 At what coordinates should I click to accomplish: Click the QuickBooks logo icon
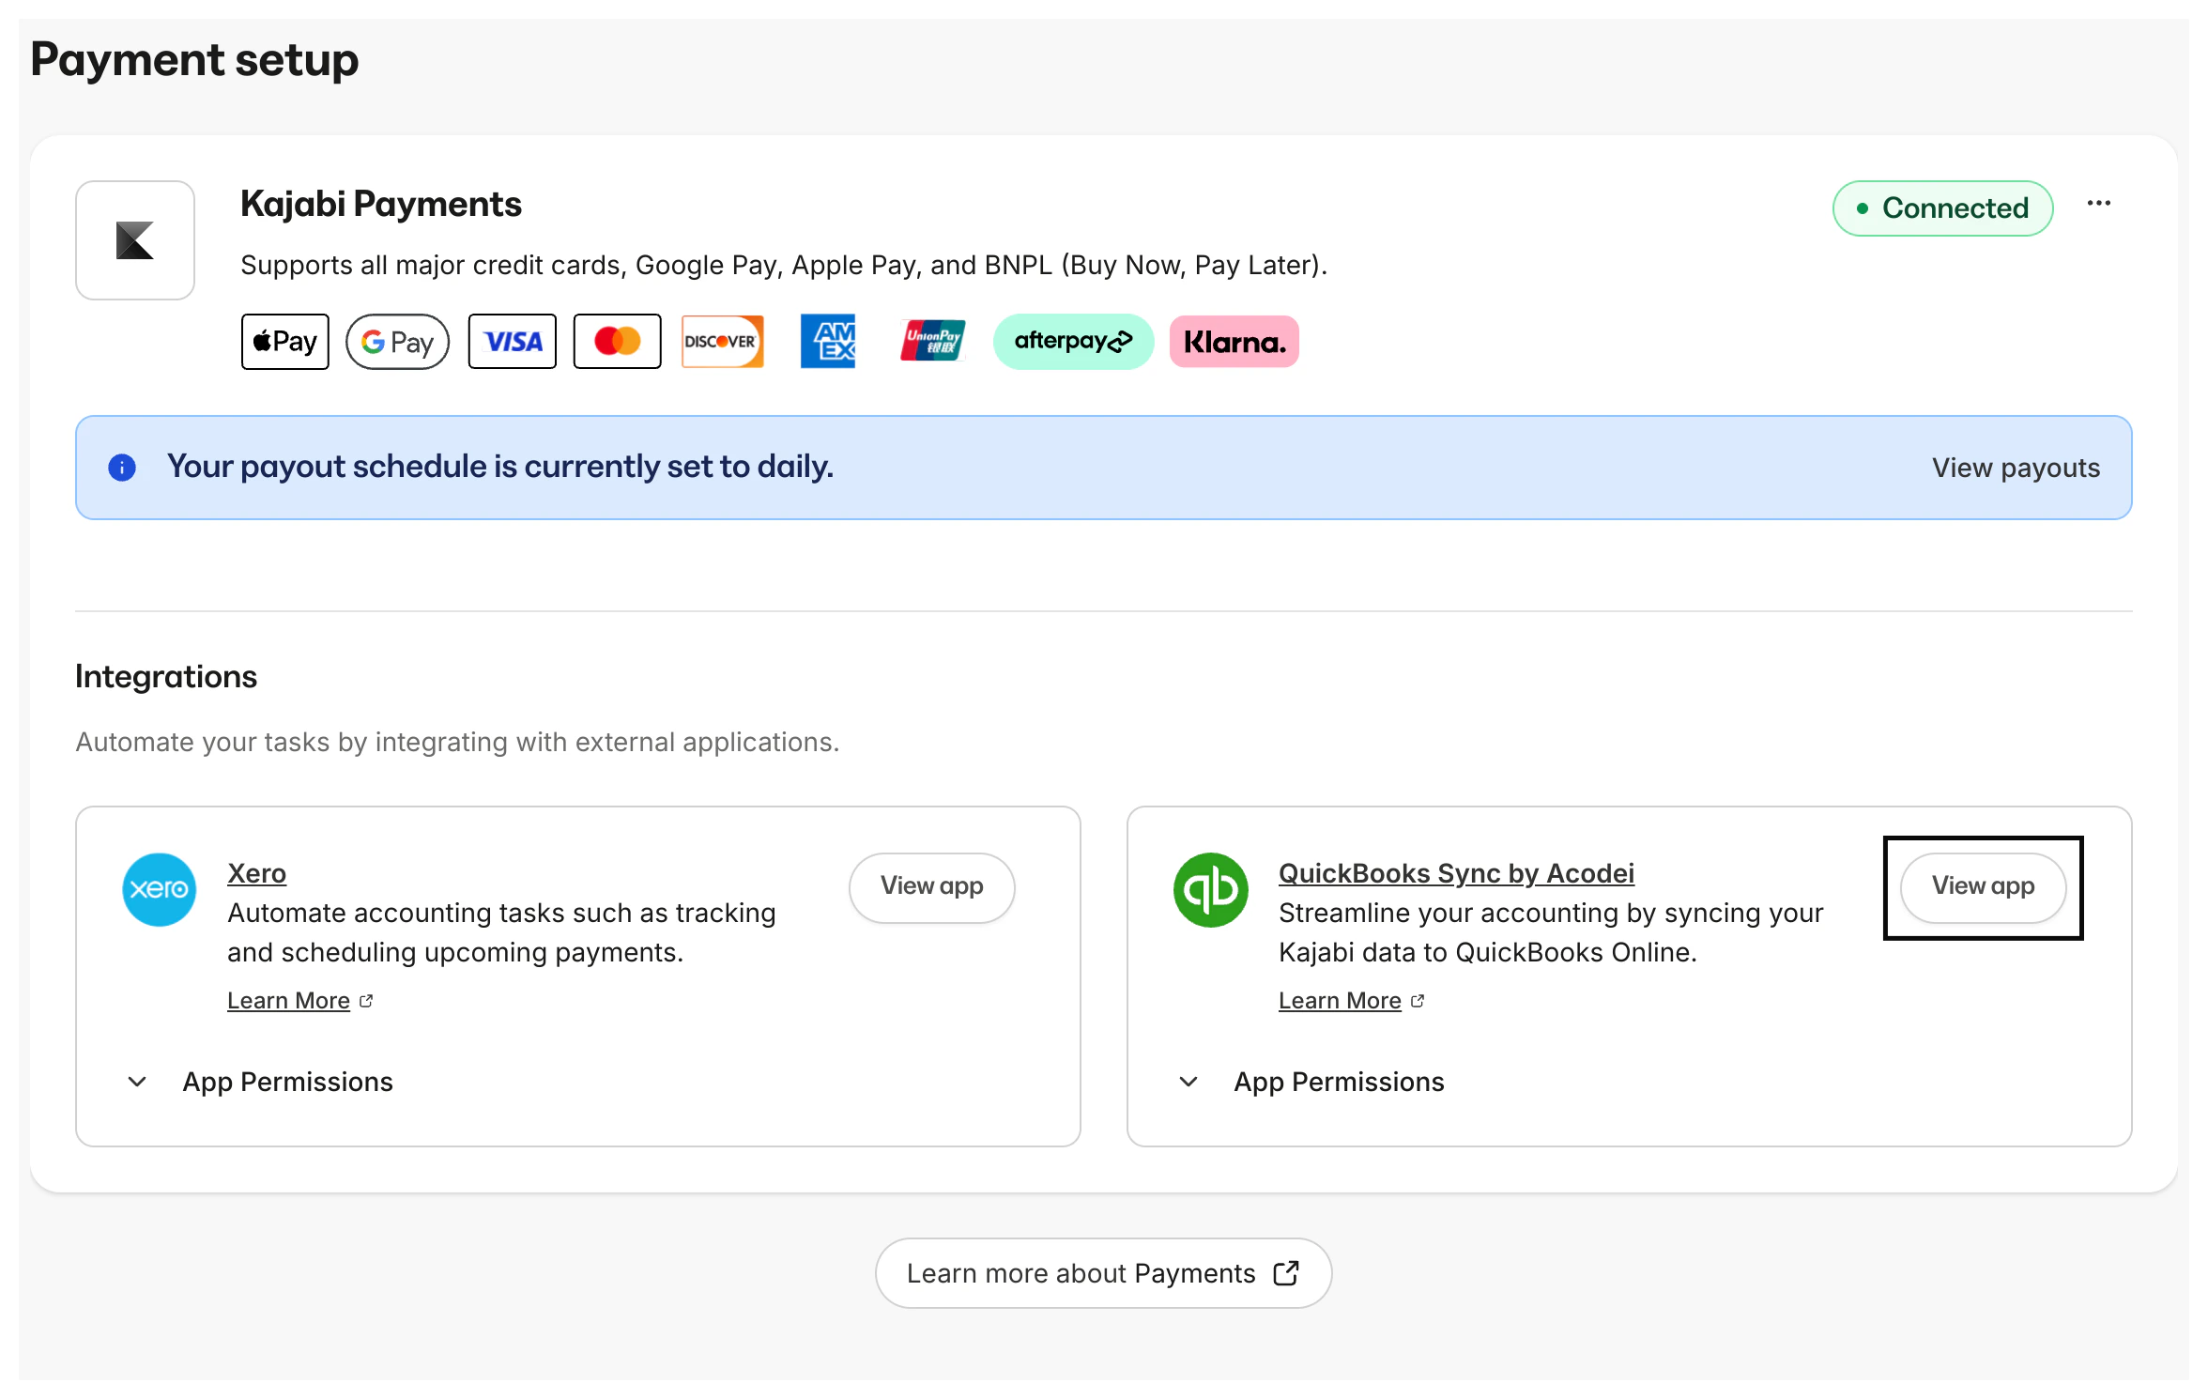(x=1211, y=889)
